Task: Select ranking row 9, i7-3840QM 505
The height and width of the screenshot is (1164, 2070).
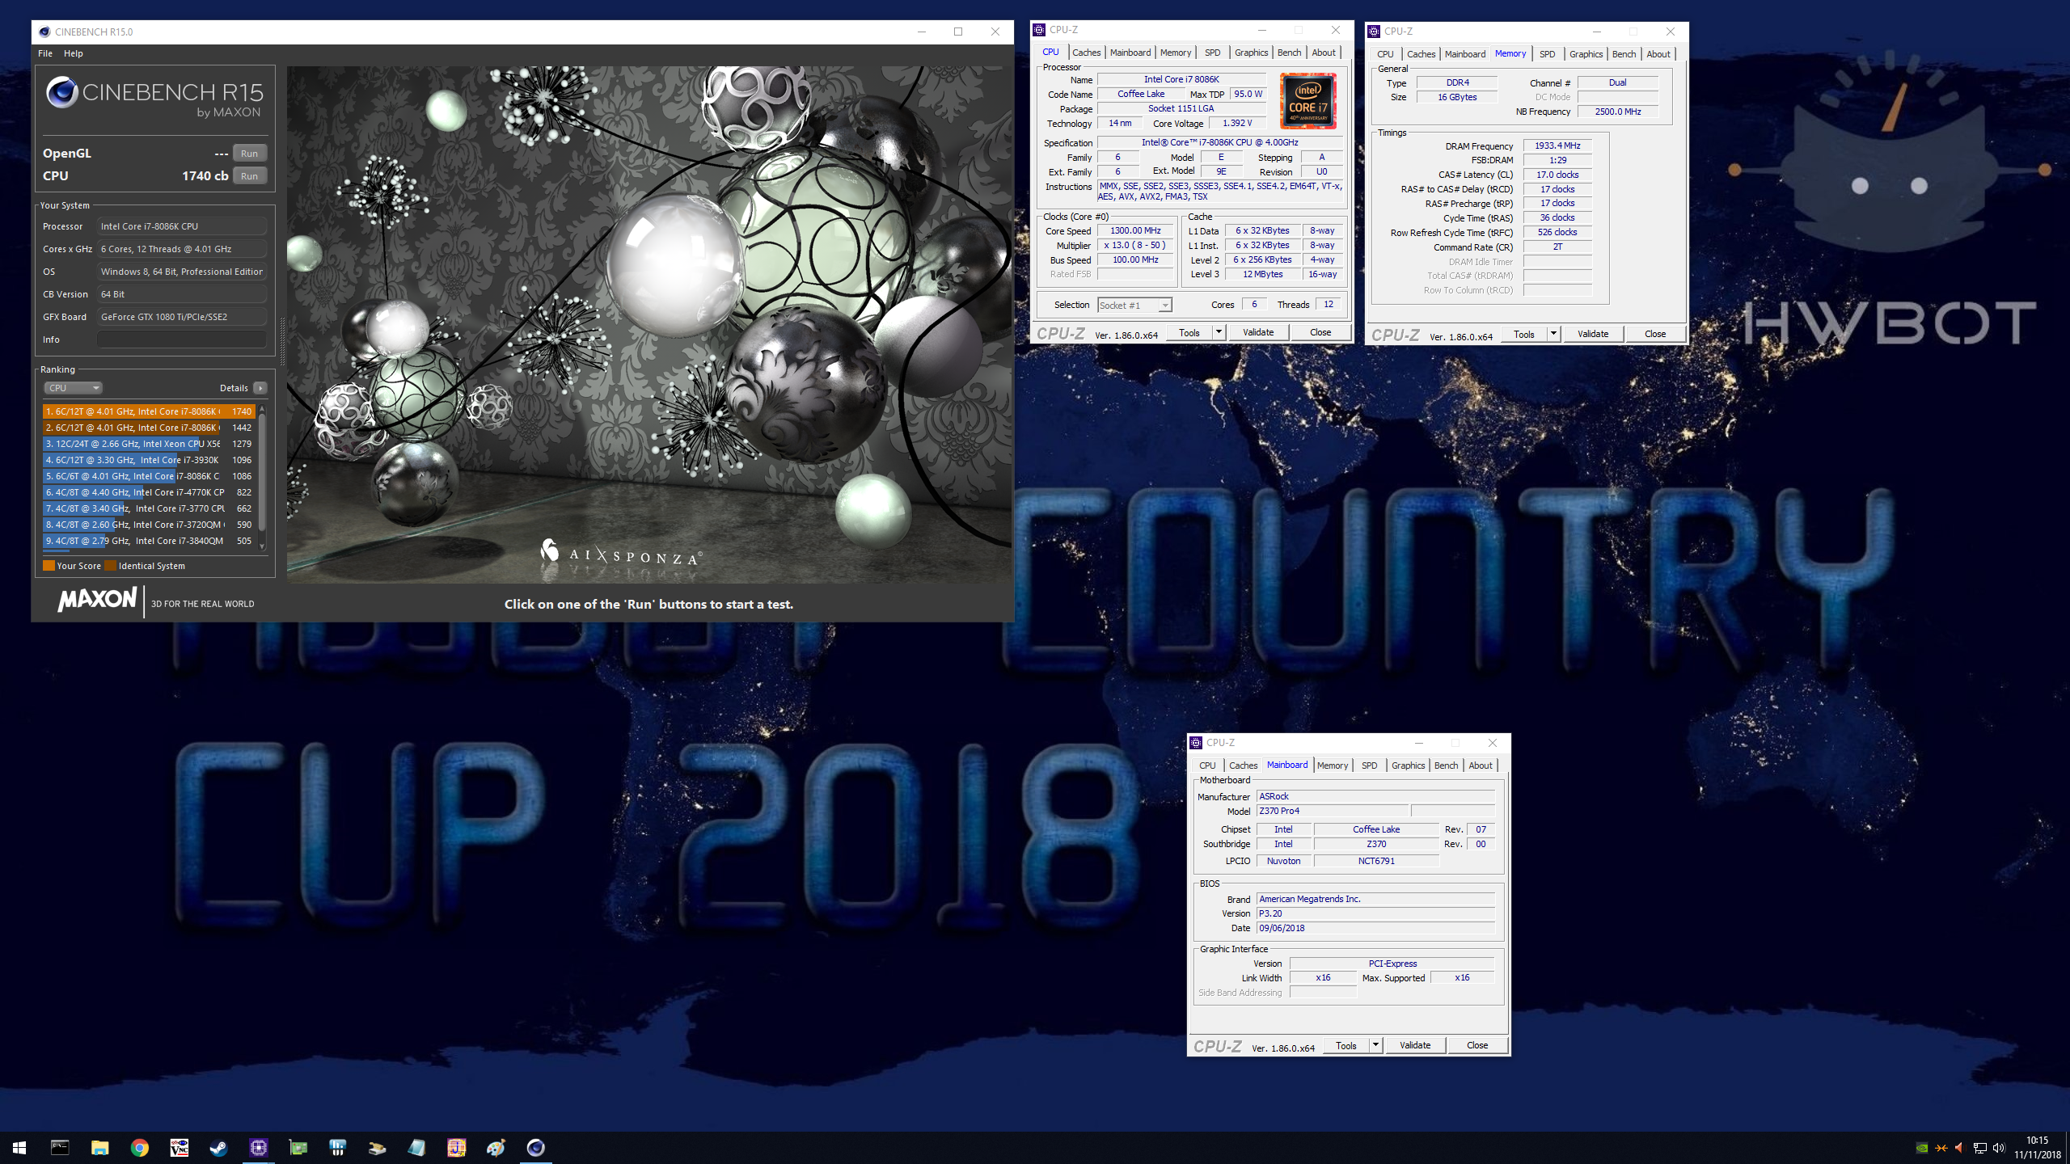Action: click(149, 541)
